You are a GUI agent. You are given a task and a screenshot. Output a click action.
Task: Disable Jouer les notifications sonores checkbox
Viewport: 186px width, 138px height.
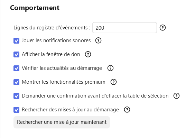click(16, 40)
